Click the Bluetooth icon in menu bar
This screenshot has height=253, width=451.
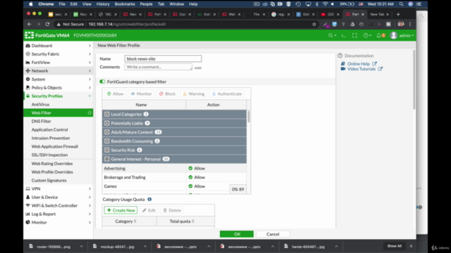coord(317,4)
